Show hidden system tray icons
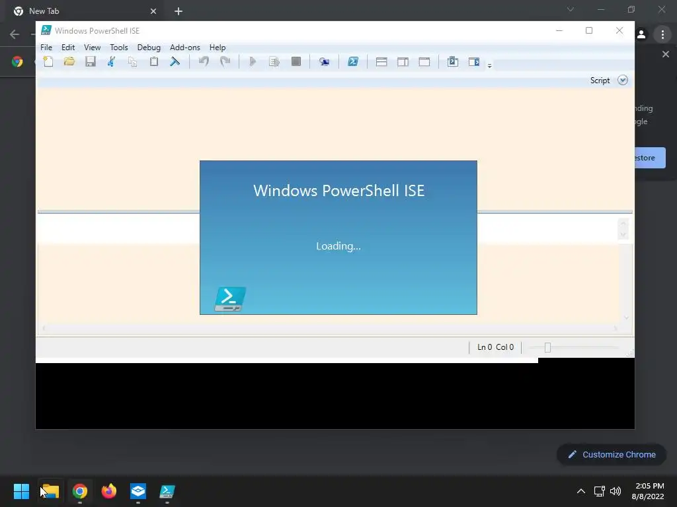 click(581, 491)
